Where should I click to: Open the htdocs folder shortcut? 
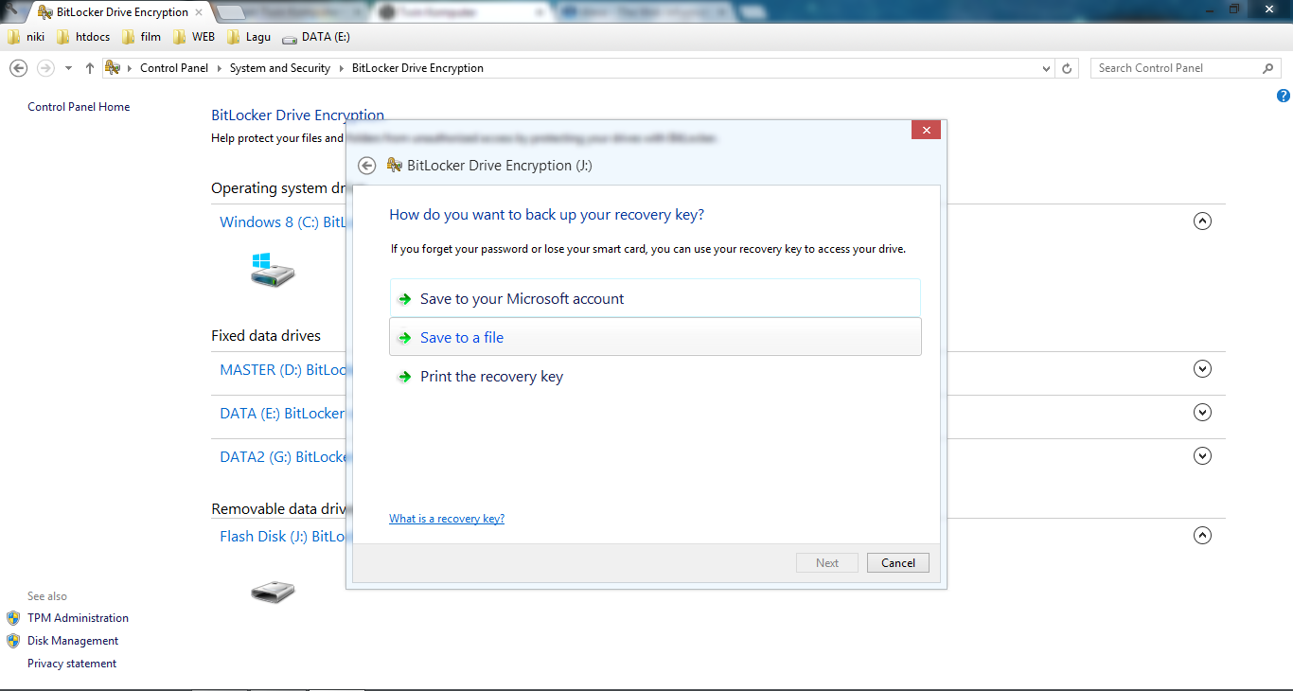click(x=83, y=37)
